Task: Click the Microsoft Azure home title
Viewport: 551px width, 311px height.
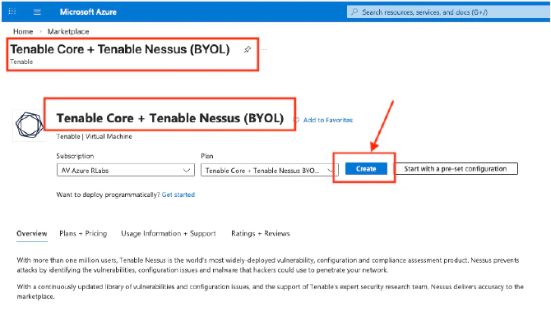Action: click(x=88, y=12)
